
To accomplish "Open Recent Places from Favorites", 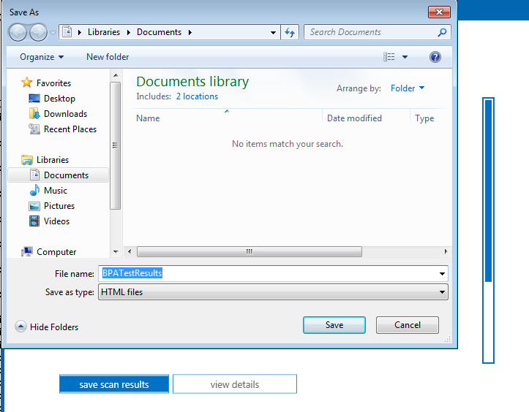I will pos(70,129).
